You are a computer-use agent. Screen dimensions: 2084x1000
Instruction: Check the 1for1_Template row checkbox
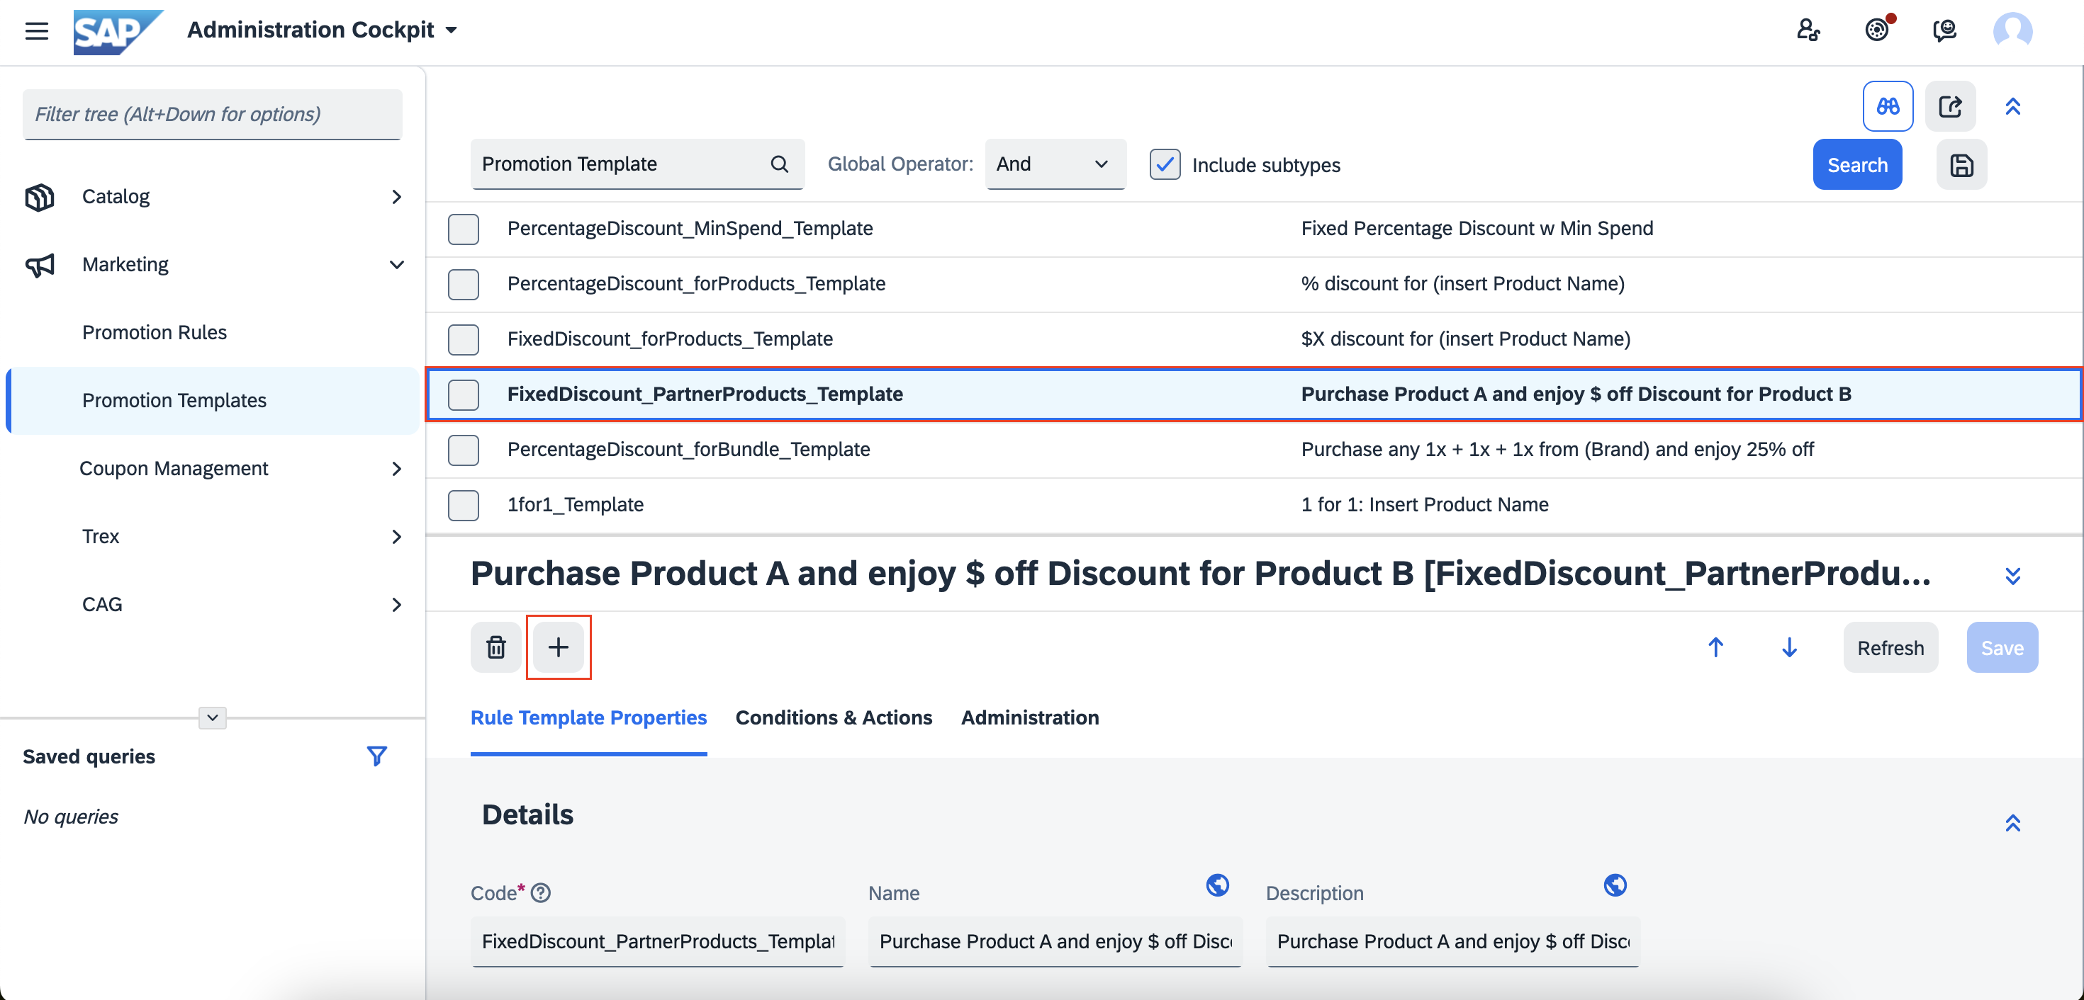click(x=464, y=505)
